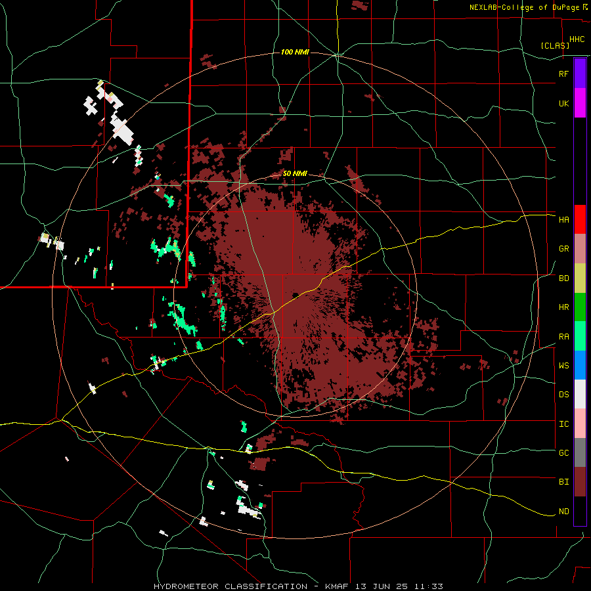This screenshot has width=591, height=591.
Task: Click the [CLAS] units label
Action: [555, 45]
